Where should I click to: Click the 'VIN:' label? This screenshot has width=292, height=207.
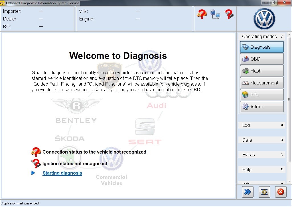[84, 11]
